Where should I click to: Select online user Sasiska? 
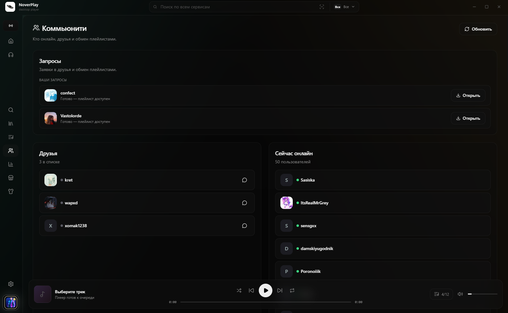(383, 180)
